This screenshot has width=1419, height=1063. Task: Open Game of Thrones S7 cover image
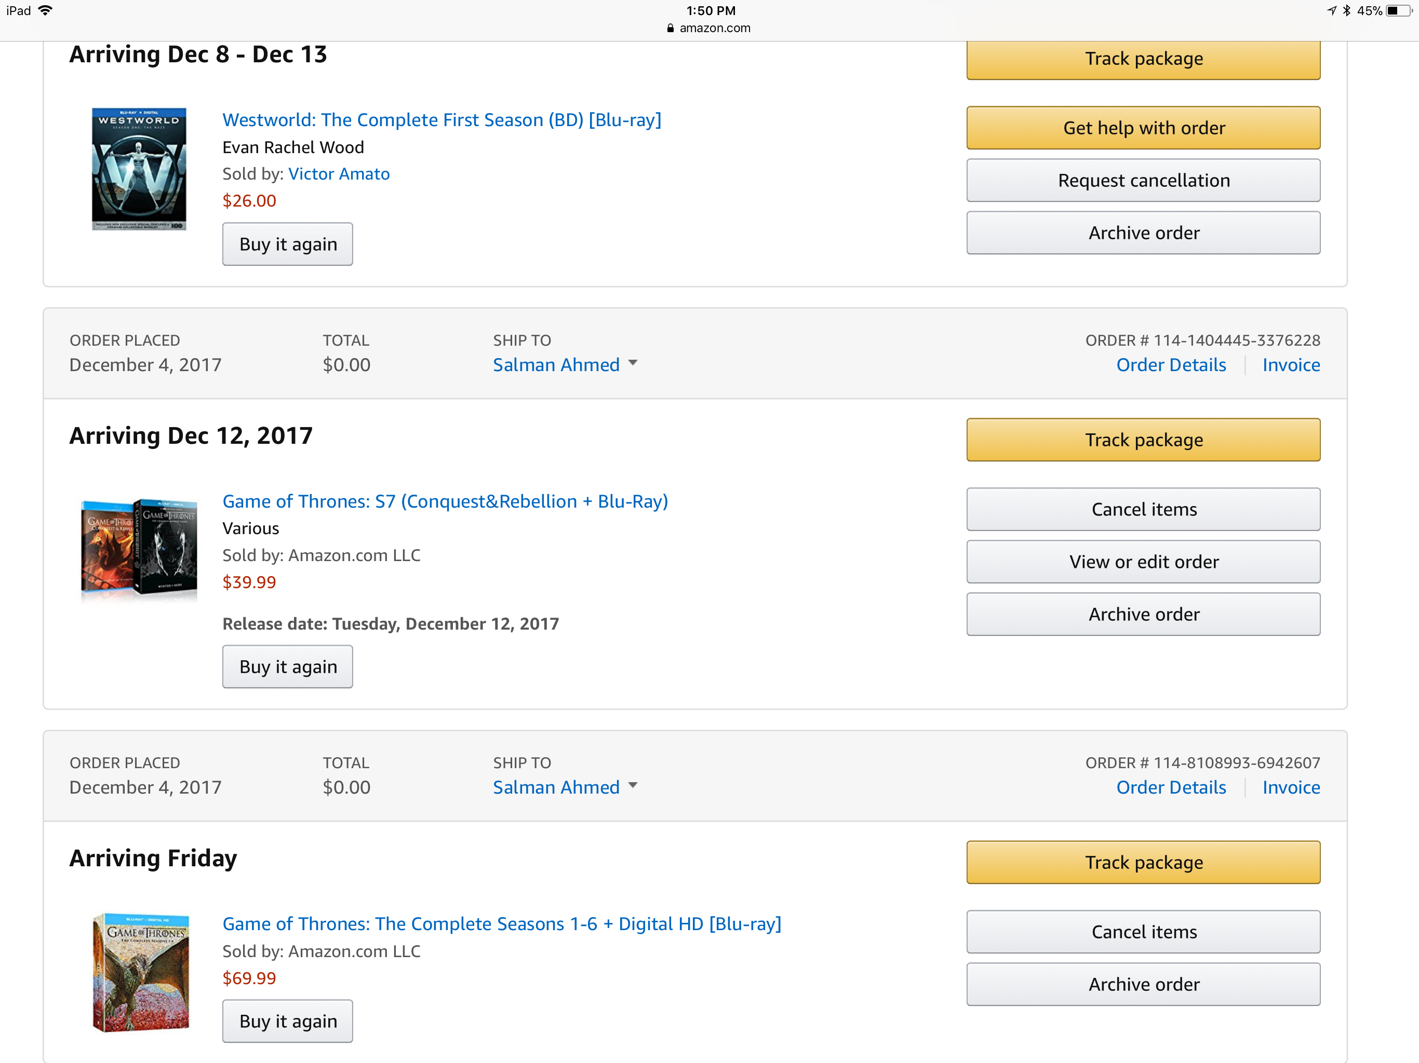click(x=139, y=547)
